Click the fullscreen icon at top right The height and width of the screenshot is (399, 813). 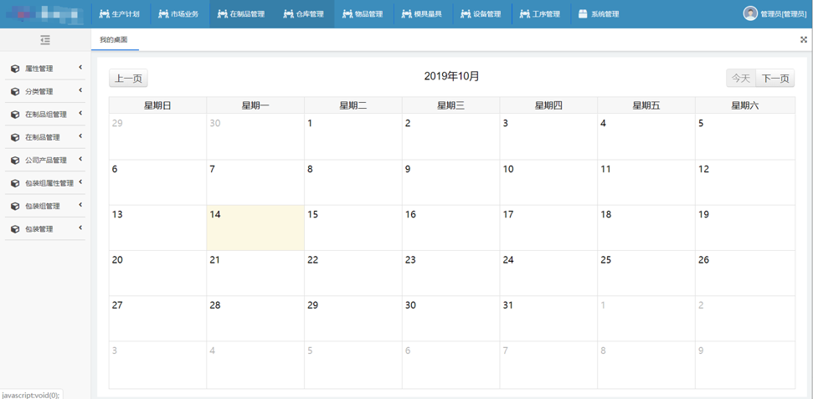pyautogui.click(x=804, y=39)
